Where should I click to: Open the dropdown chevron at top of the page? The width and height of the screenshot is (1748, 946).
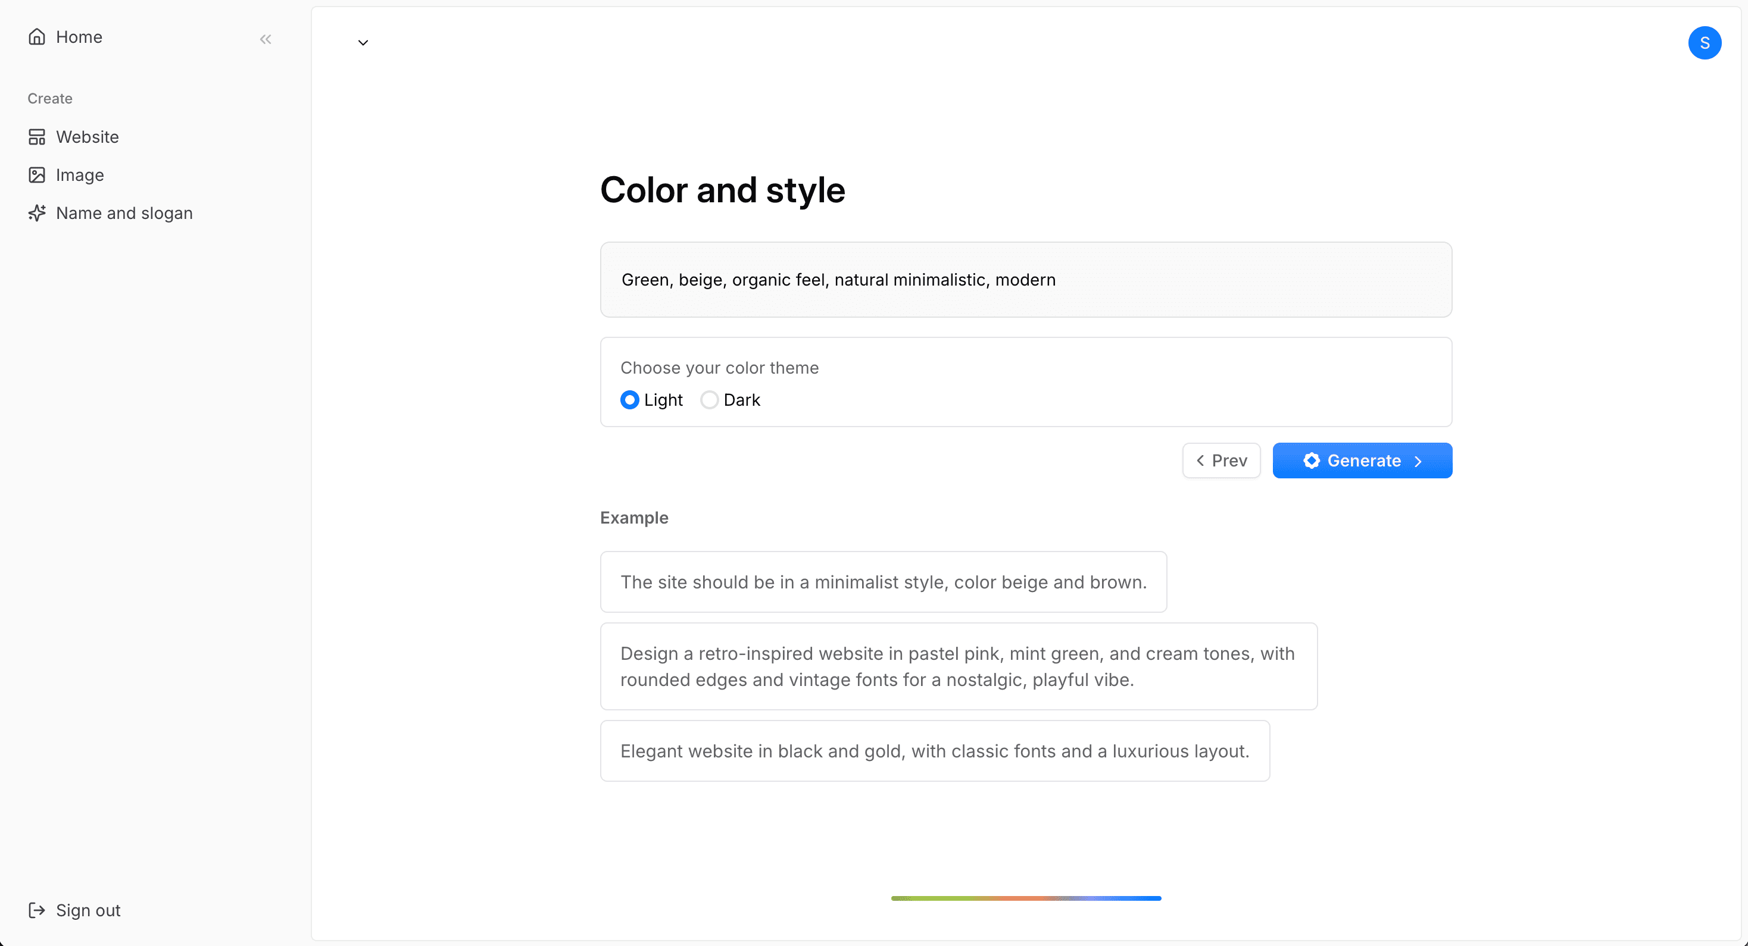[363, 42]
